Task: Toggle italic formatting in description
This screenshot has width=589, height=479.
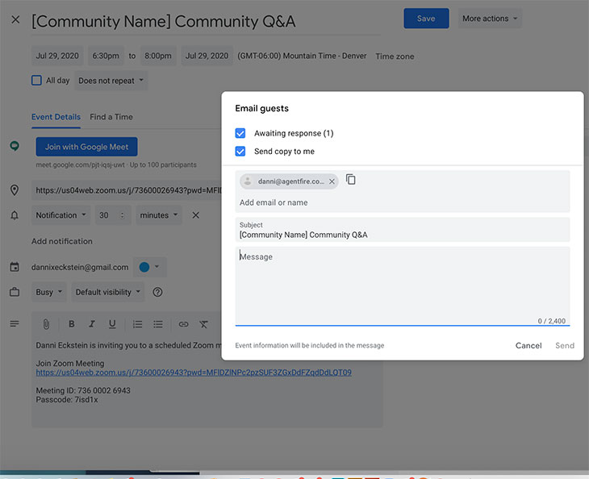Action: coord(92,324)
